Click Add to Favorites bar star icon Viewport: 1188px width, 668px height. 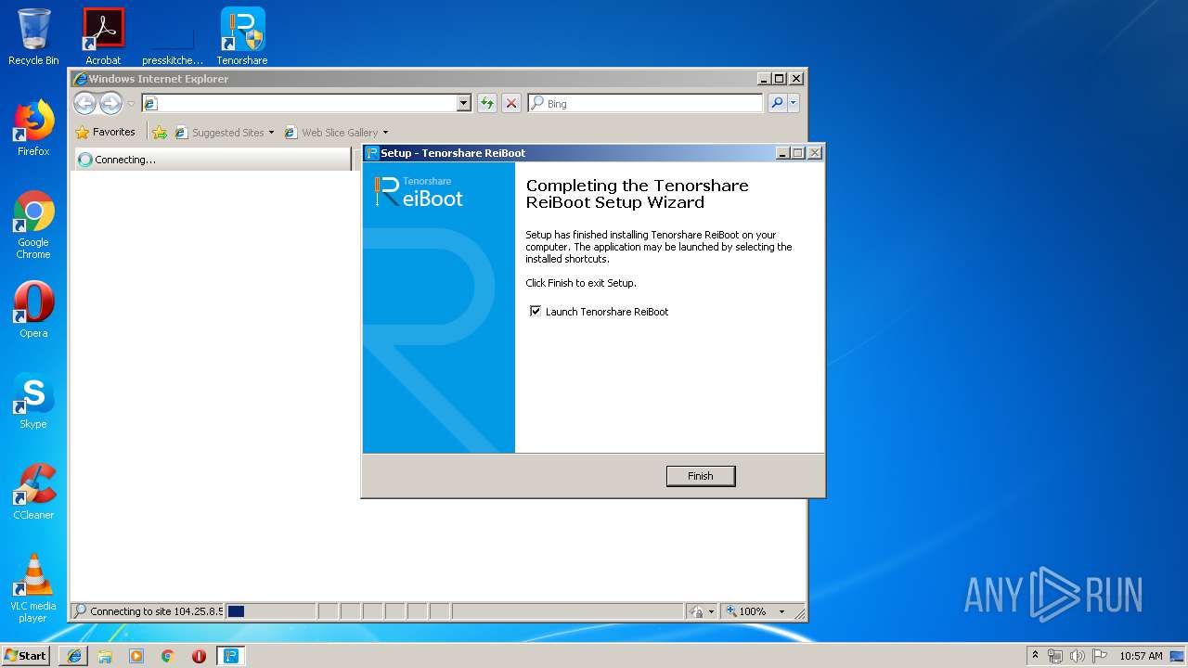(x=160, y=132)
